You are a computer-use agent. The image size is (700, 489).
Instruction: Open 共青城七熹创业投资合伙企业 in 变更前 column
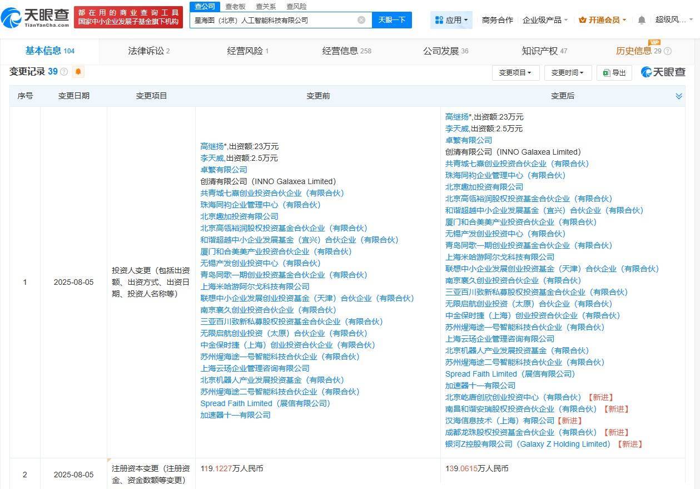click(x=272, y=193)
